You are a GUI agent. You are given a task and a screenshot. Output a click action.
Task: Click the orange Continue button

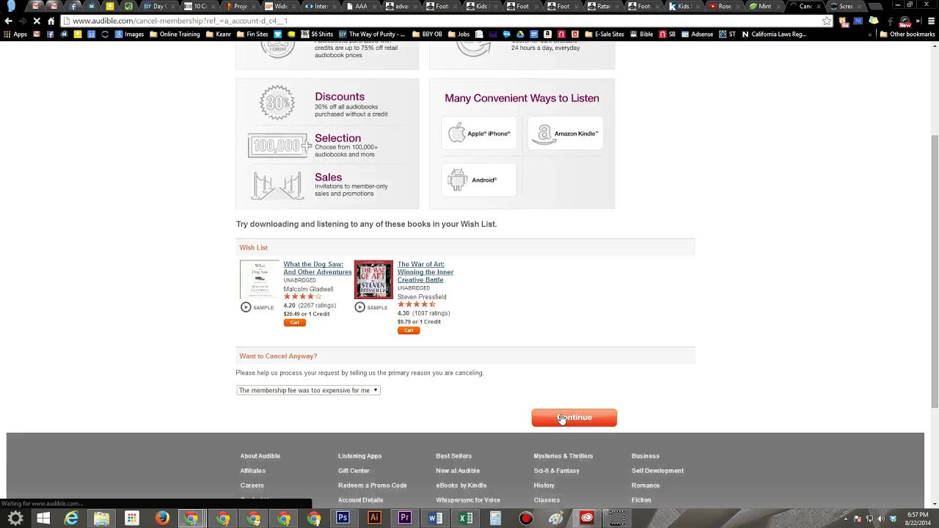click(x=574, y=417)
